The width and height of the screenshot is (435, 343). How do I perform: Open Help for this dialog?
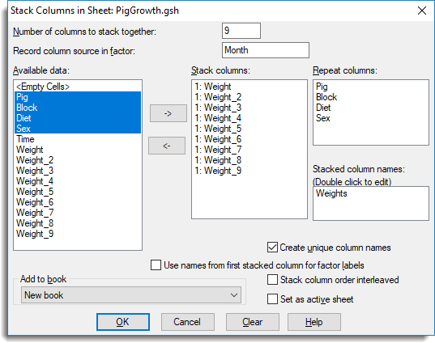[x=314, y=322]
